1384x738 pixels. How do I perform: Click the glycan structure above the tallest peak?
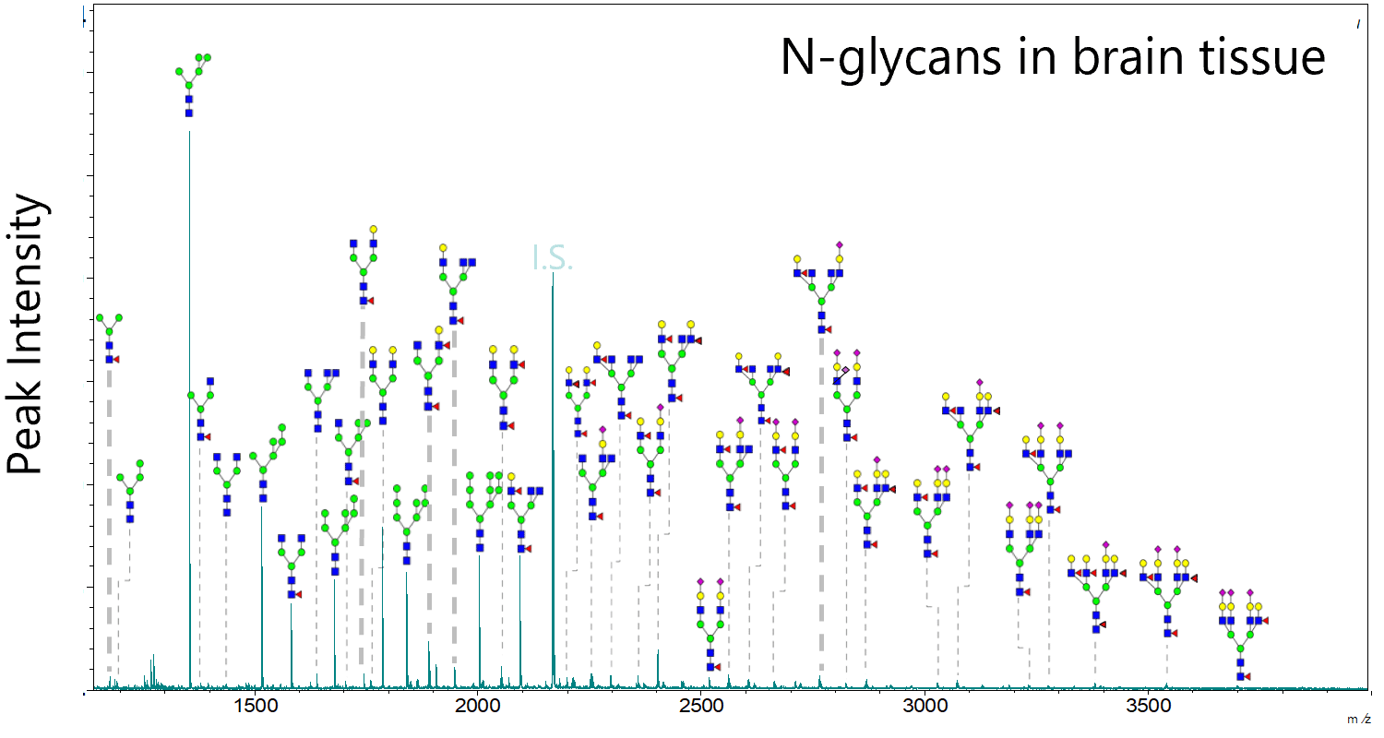(x=194, y=85)
